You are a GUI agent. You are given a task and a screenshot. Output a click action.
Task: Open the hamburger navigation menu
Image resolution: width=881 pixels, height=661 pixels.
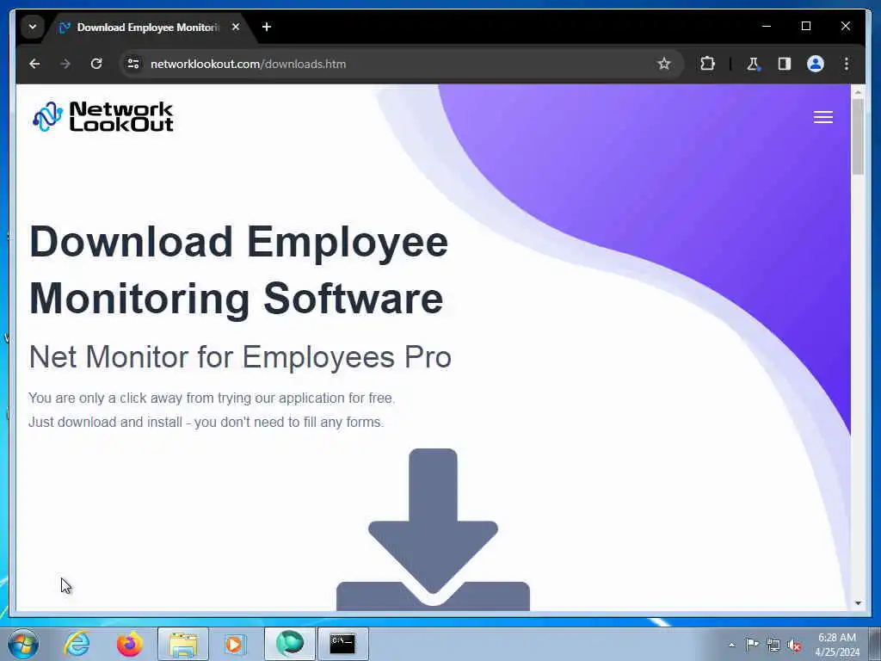[x=823, y=117]
